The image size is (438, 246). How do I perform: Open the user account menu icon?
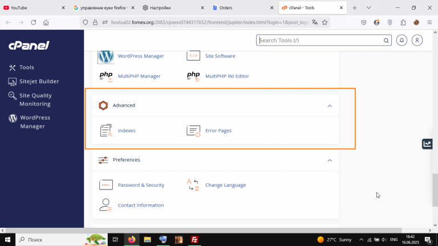pyautogui.click(x=417, y=41)
